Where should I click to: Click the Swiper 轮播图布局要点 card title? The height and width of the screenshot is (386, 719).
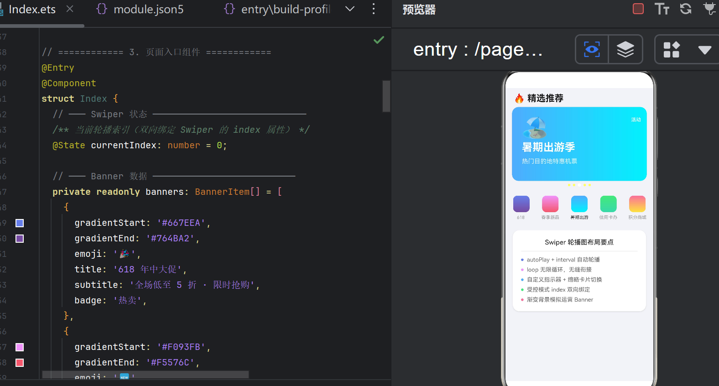tap(579, 242)
